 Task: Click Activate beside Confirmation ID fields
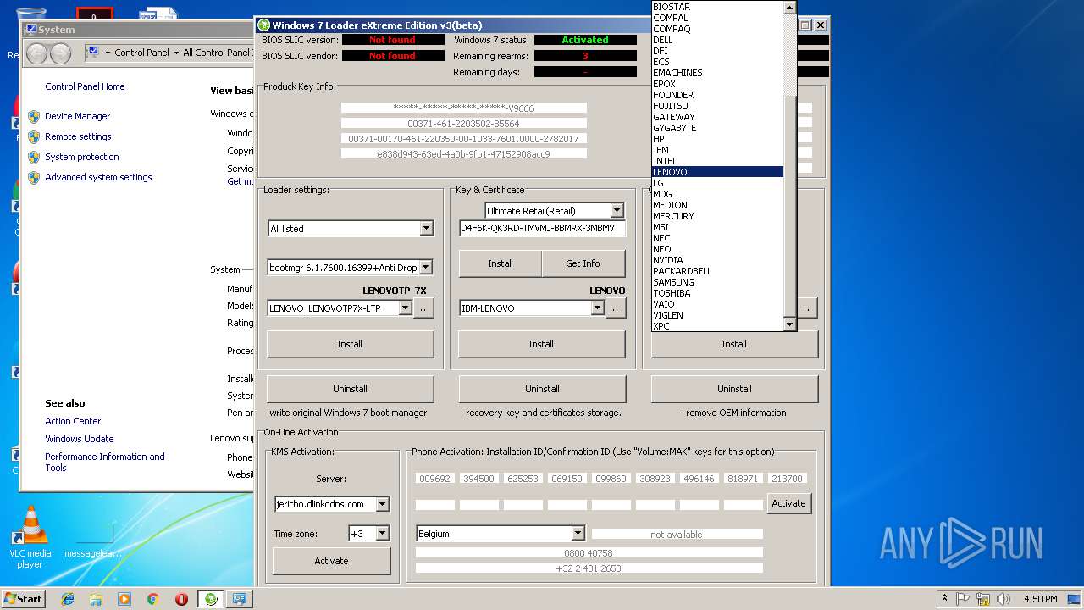[788, 503]
